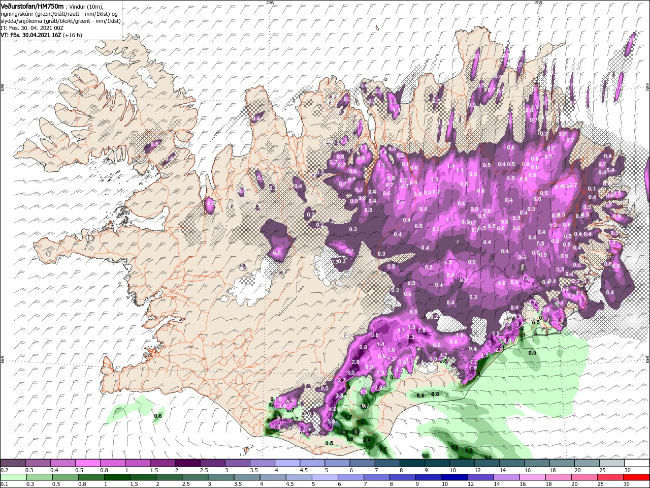Click the Veðurstofan/HM750m map title
This screenshot has width=650, height=488.
pyautogui.click(x=32, y=6)
